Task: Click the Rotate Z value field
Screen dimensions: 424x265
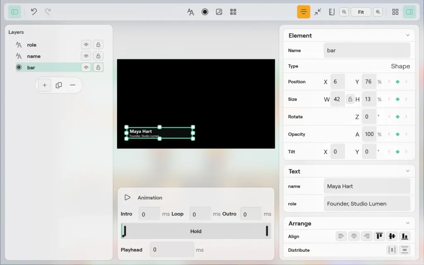Action: tap(369, 117)
